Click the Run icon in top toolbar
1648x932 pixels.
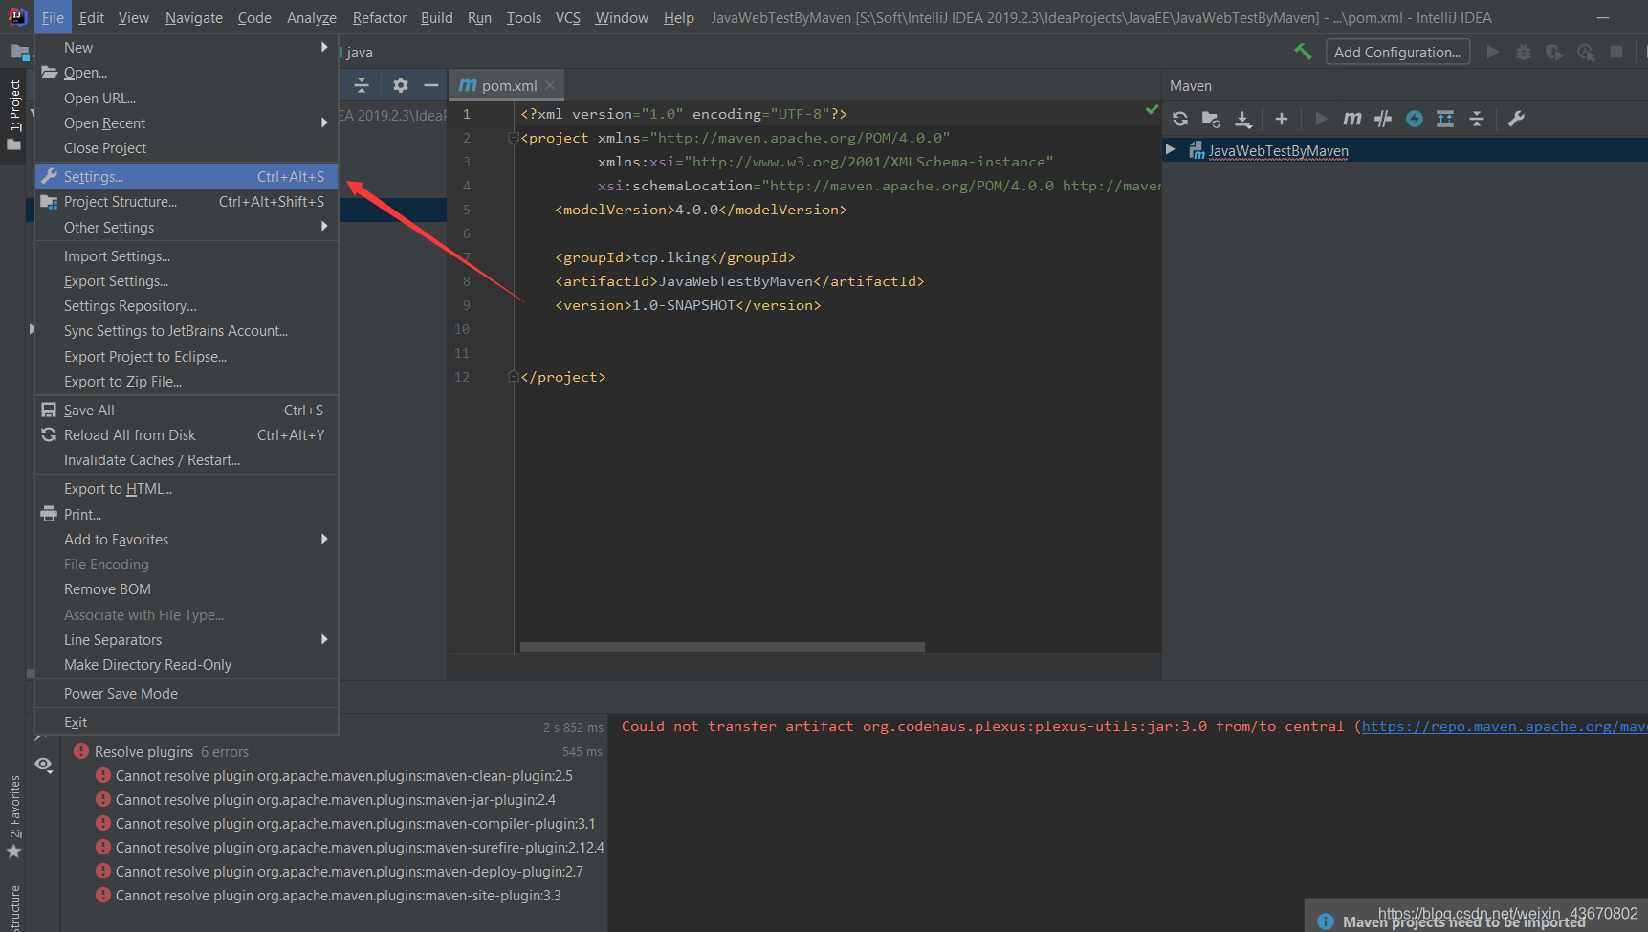(1492, 52)
